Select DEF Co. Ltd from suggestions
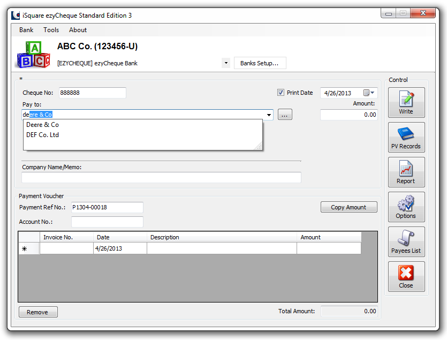Screen dimensions: 447x340 142,135
